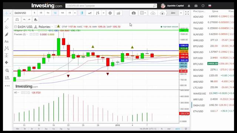Hide the AO indicator via its first icon
Image resolution: width=237 pixels, height=133 pixels.
[x=22, y=93]
